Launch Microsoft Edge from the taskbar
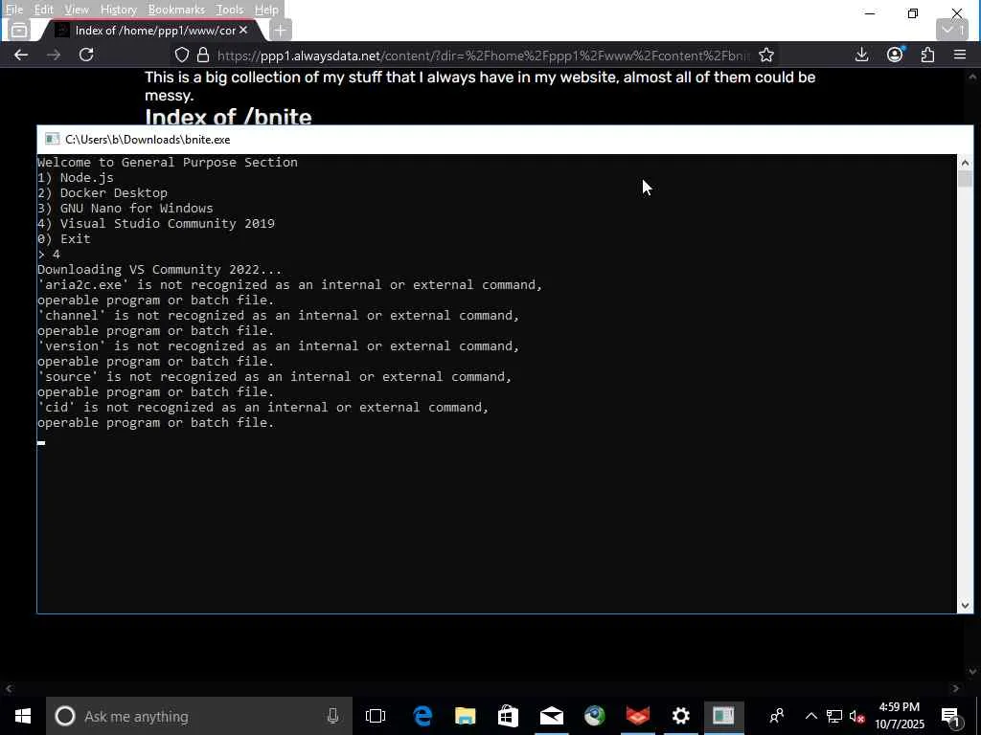 pyautogui.click(x=422, y=716)
